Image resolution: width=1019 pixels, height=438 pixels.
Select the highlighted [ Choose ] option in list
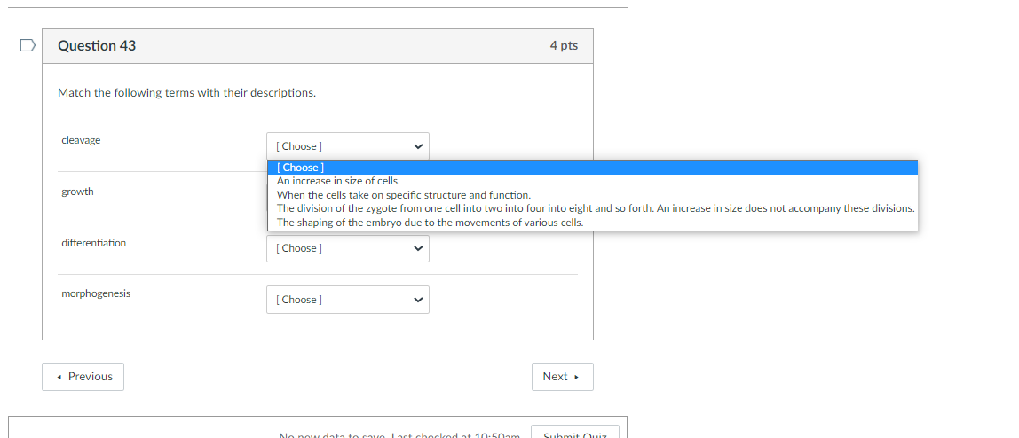[593, 168]
